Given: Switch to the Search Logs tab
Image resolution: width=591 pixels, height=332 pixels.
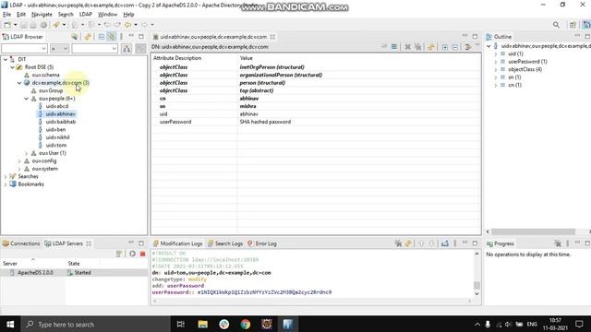Looking at the screenshot, I should (225, 243).
